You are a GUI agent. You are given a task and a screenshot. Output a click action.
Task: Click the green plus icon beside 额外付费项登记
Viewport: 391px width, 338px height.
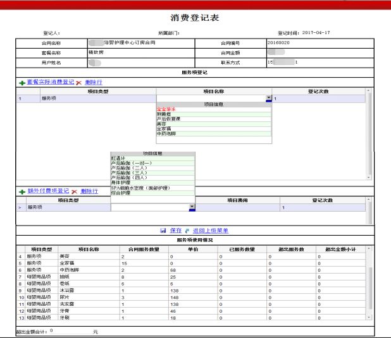tap(22, 191)
